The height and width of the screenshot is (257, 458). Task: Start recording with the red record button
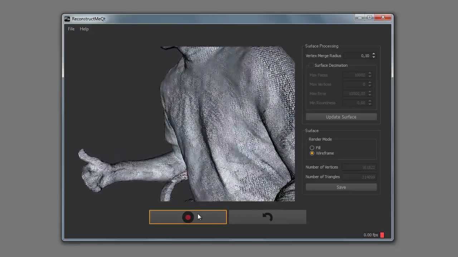point(188,217)
